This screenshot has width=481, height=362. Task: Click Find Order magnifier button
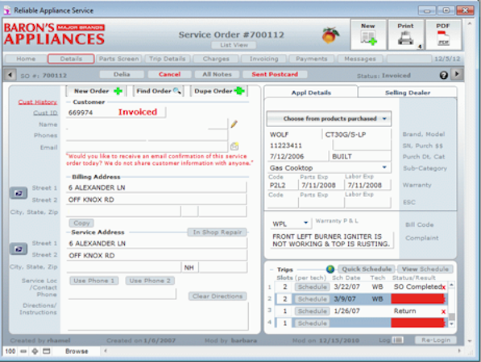point(159,91)
